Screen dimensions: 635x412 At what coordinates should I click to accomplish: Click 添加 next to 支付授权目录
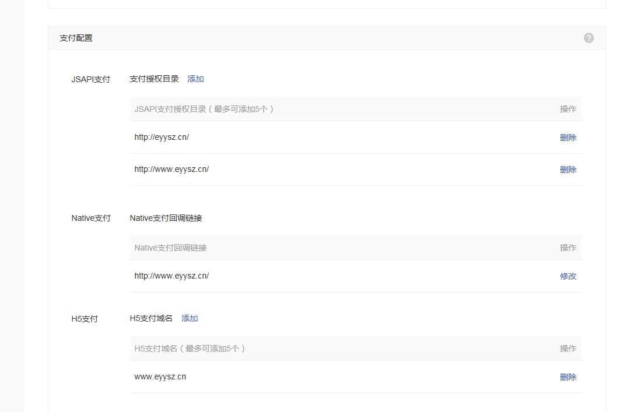point(195,79)
